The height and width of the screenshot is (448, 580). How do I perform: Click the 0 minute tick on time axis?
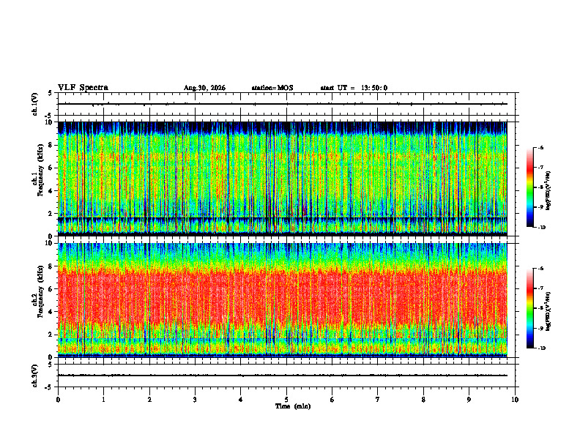(58, 400)
